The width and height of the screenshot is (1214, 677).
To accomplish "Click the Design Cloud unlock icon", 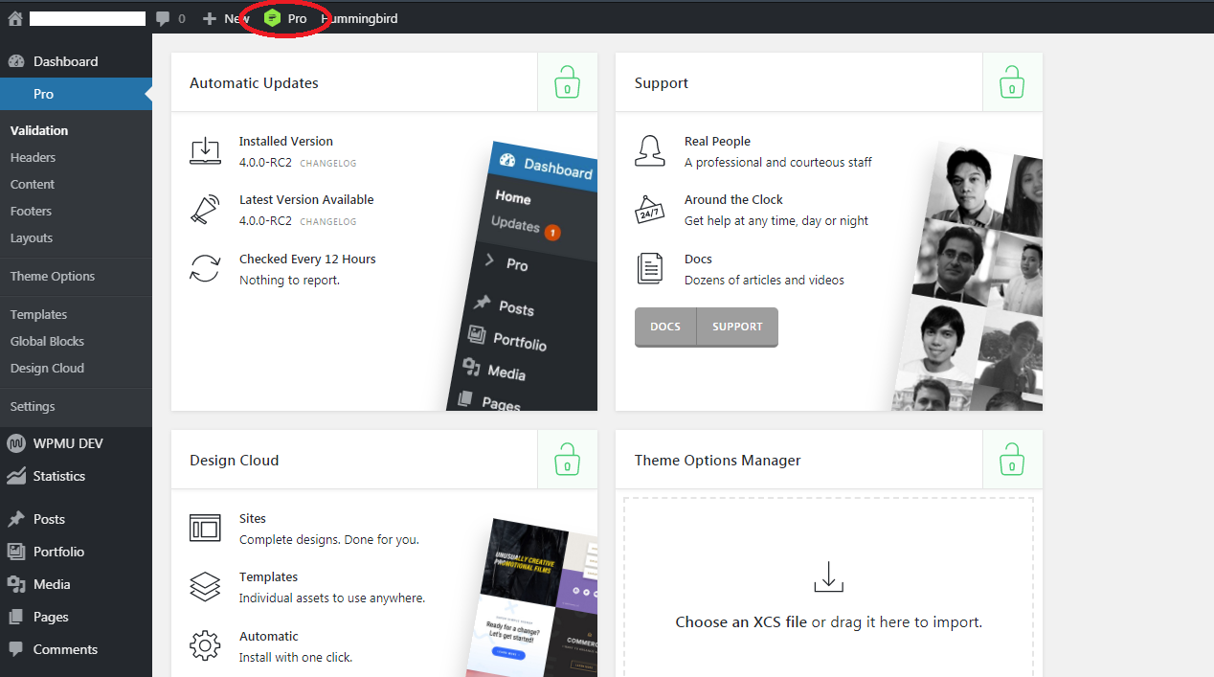I will click(567, 460).
